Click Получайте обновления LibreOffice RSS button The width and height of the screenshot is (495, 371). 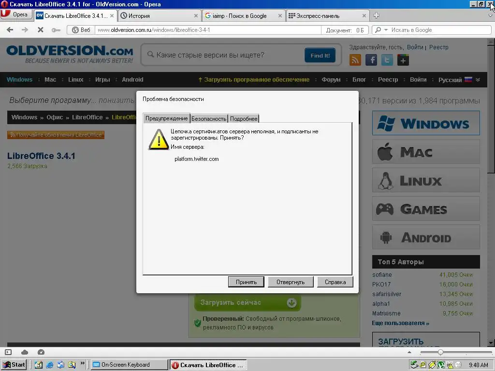[x=56, y=135]
